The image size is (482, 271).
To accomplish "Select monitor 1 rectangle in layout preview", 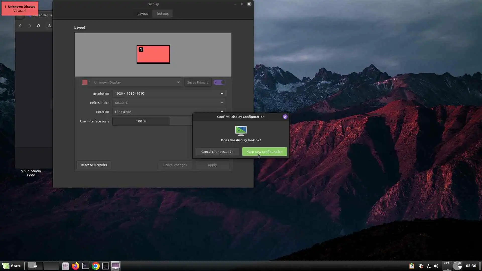I will (153, 54).
